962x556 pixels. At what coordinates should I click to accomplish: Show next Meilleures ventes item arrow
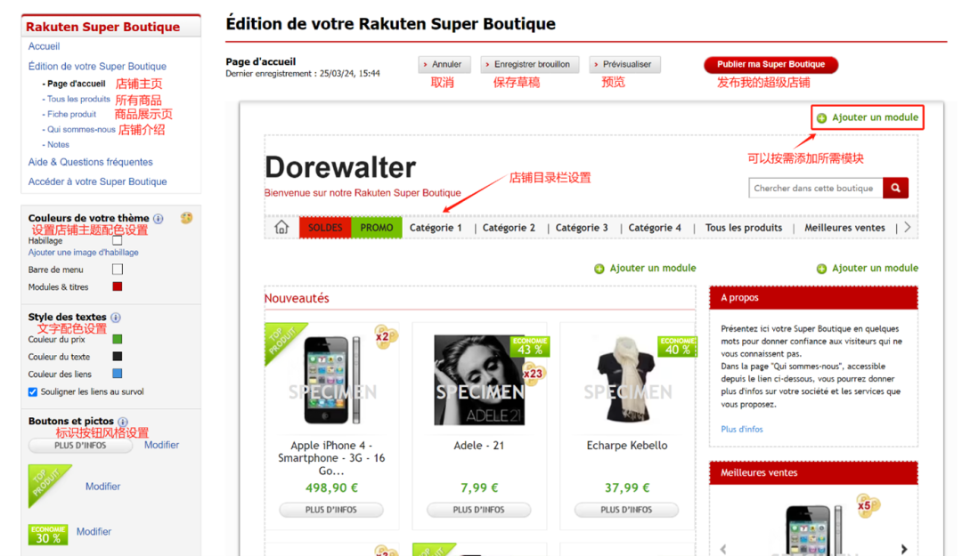pos(904,549)
